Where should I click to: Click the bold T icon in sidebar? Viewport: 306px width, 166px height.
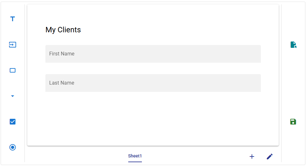click(x=12, y=19)
